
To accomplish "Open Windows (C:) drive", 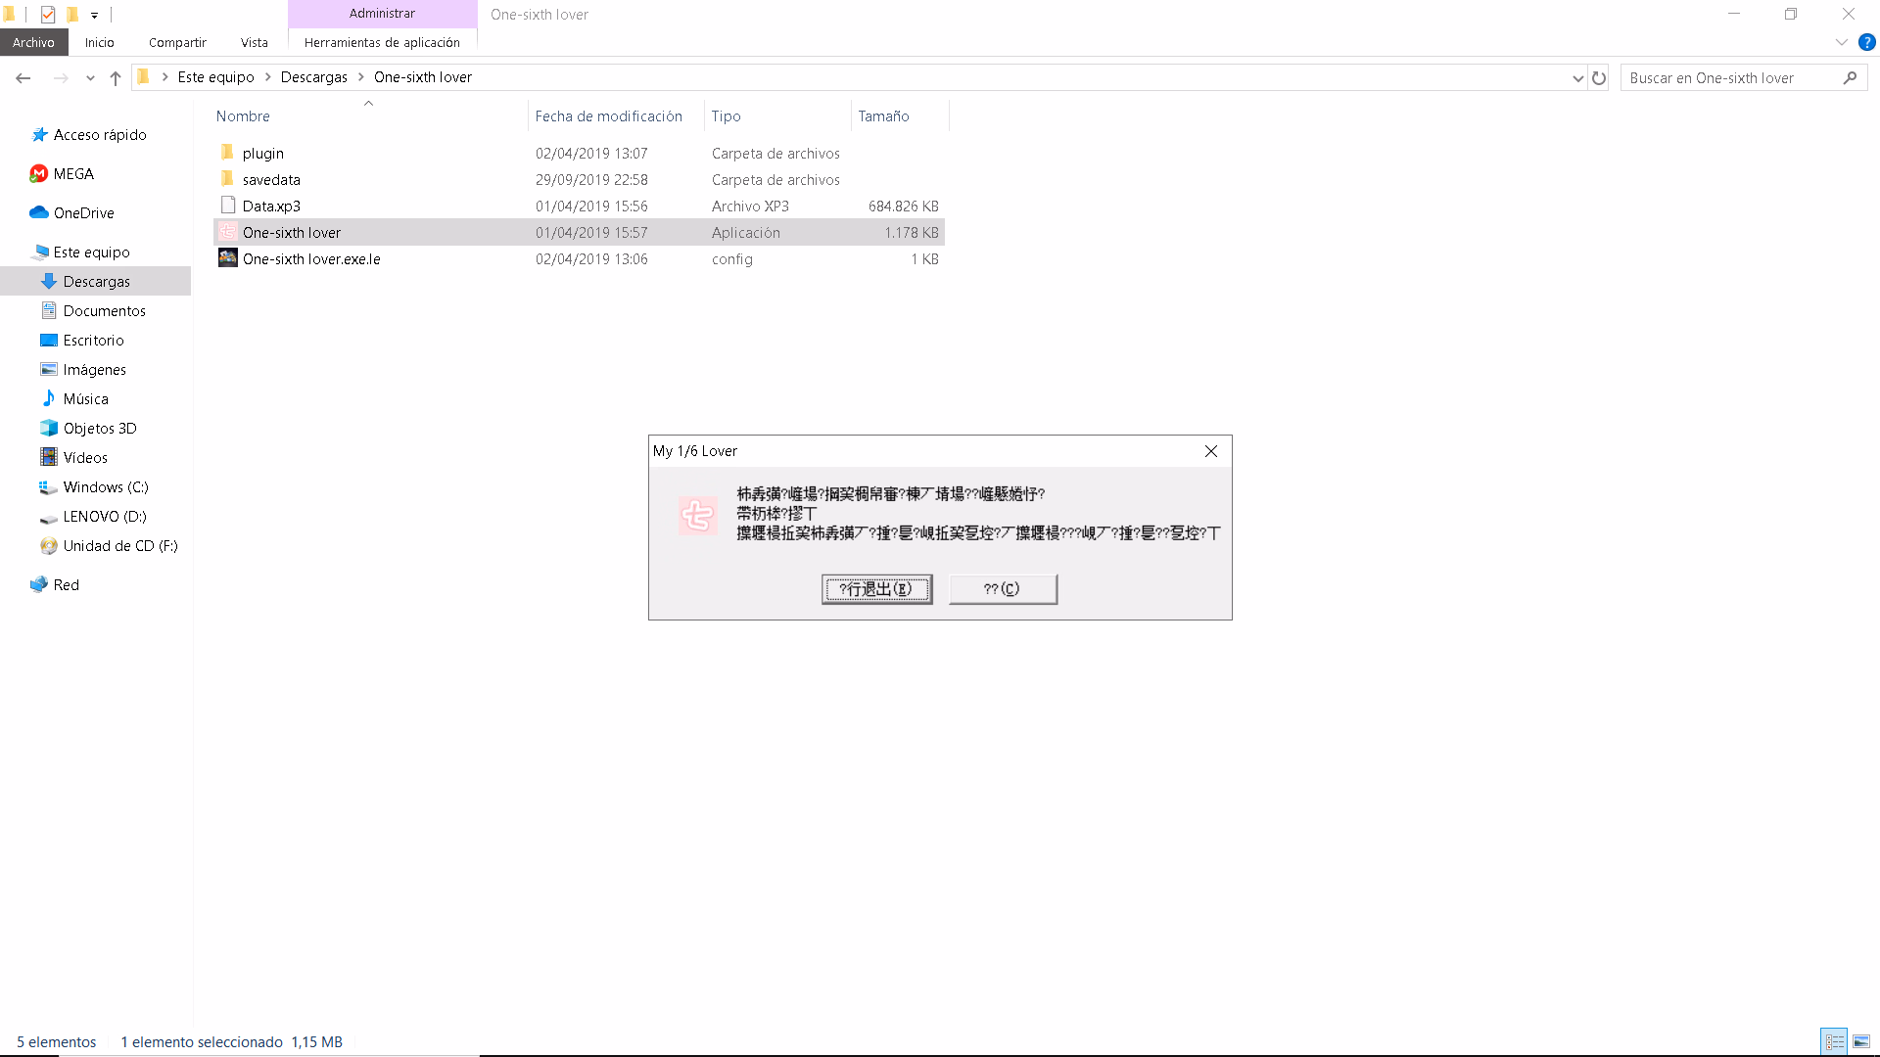I will tap(105, 487).
